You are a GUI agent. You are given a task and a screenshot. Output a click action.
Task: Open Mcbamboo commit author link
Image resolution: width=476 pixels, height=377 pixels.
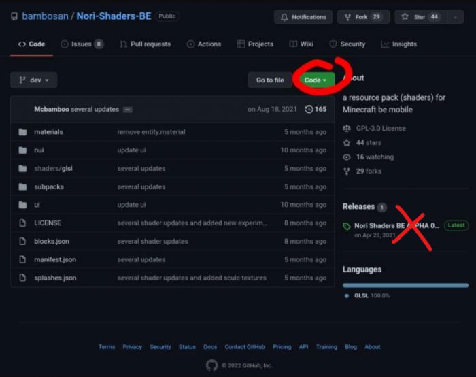[x=52, y=109]
